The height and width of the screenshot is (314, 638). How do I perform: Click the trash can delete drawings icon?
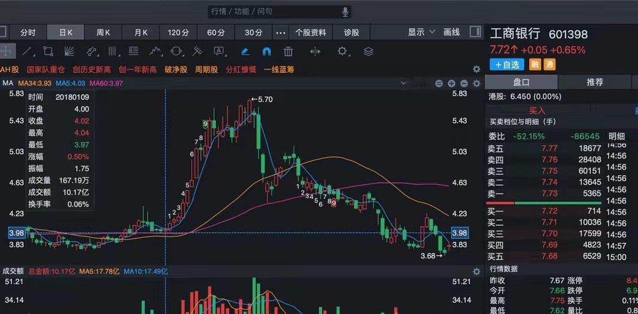click(288, 51)
